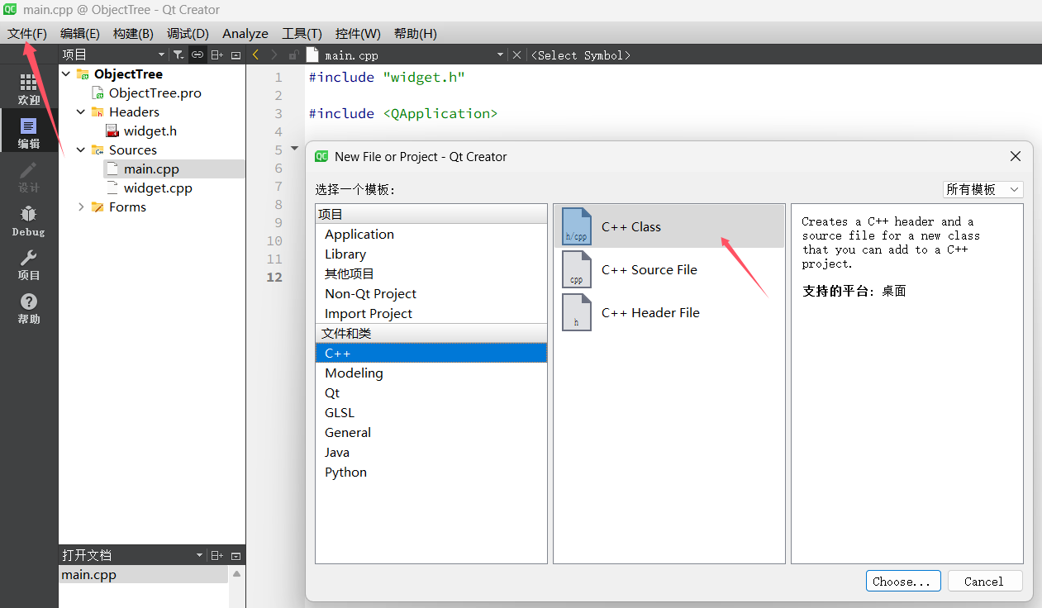Screen dimensions: 1042x608
Task: Select Non-Qt Project category
Action: [431, 293]
